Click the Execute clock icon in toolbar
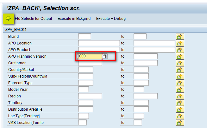207x128 pixels. [x=8, y=18]
